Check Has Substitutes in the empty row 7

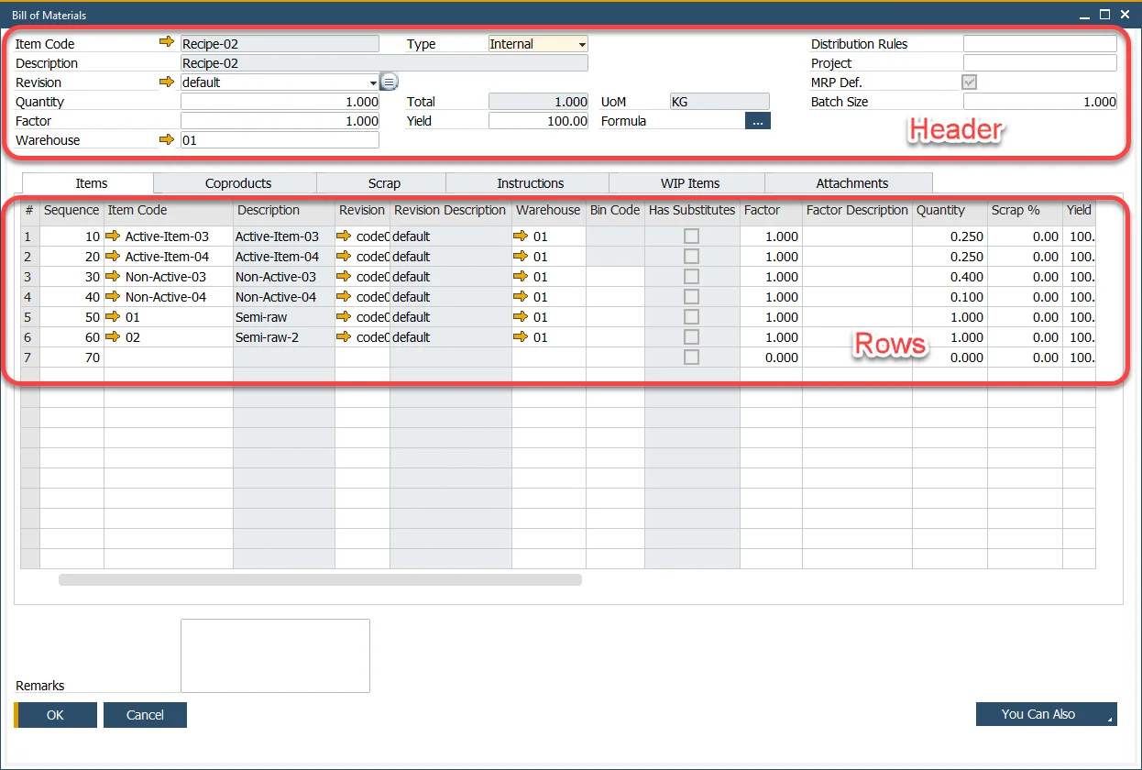coord(691,357)
